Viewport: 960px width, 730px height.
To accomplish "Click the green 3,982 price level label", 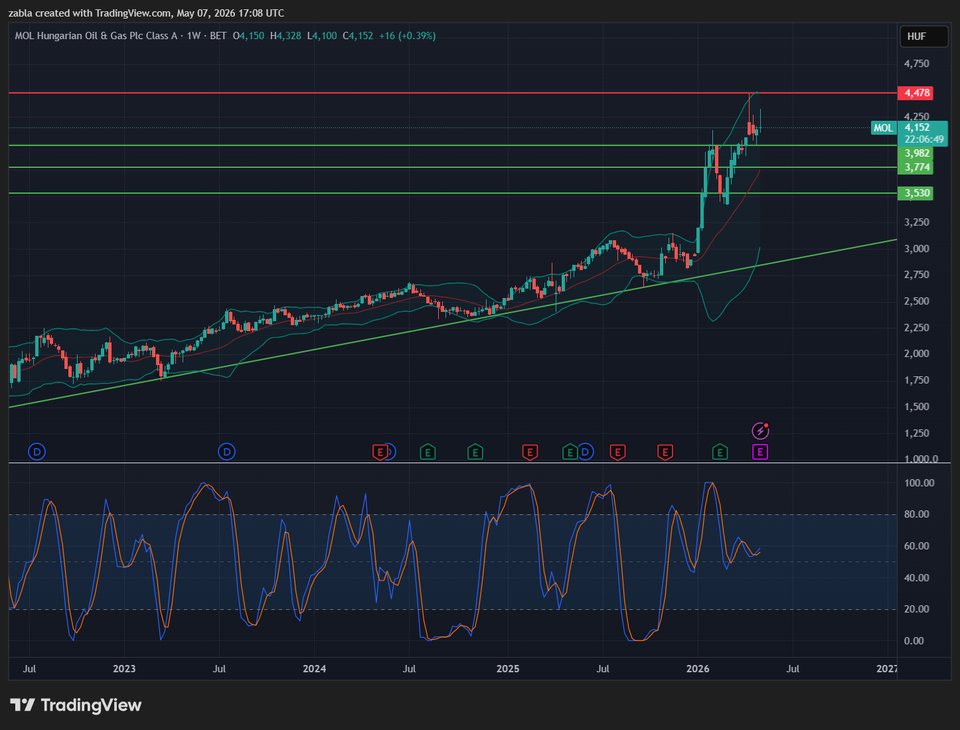I will coord(916,153).
